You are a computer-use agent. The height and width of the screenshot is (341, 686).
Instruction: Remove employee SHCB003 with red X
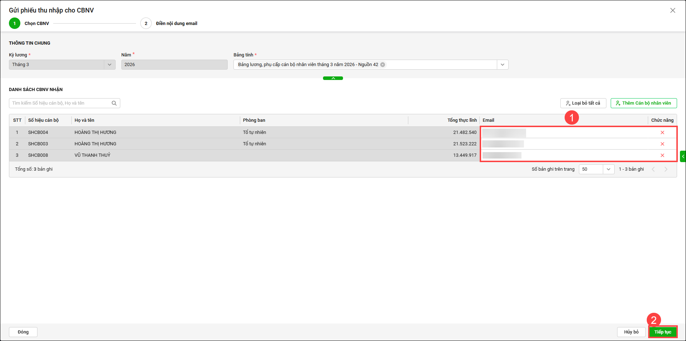pyautogui.click(x=662, y=144)
